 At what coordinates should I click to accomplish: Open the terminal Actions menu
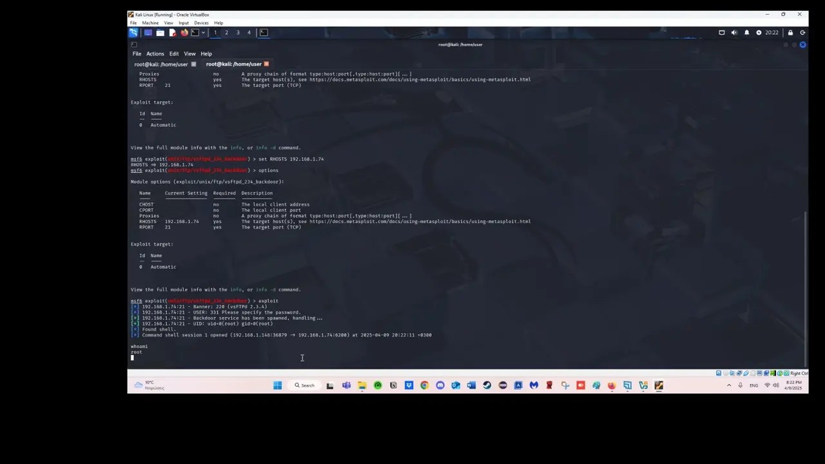point(155,53)
